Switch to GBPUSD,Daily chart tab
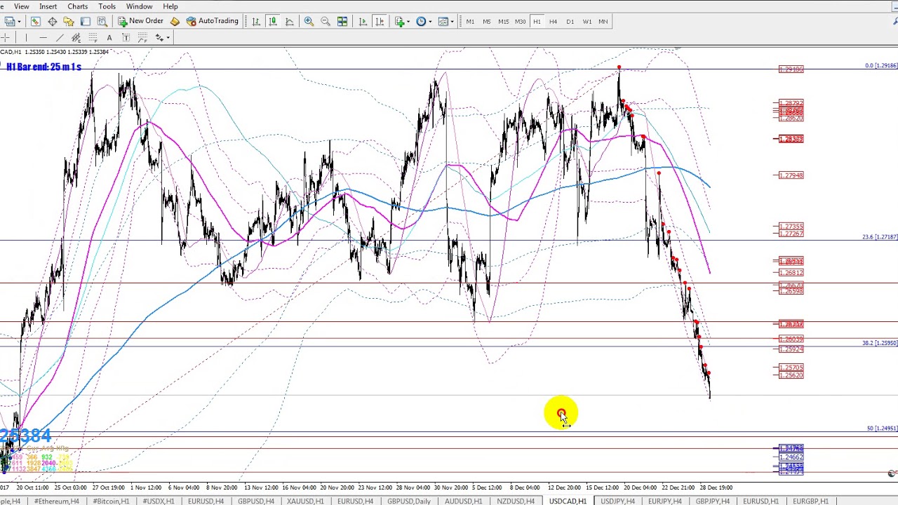 pyautogui.click(x=408, y=501)
